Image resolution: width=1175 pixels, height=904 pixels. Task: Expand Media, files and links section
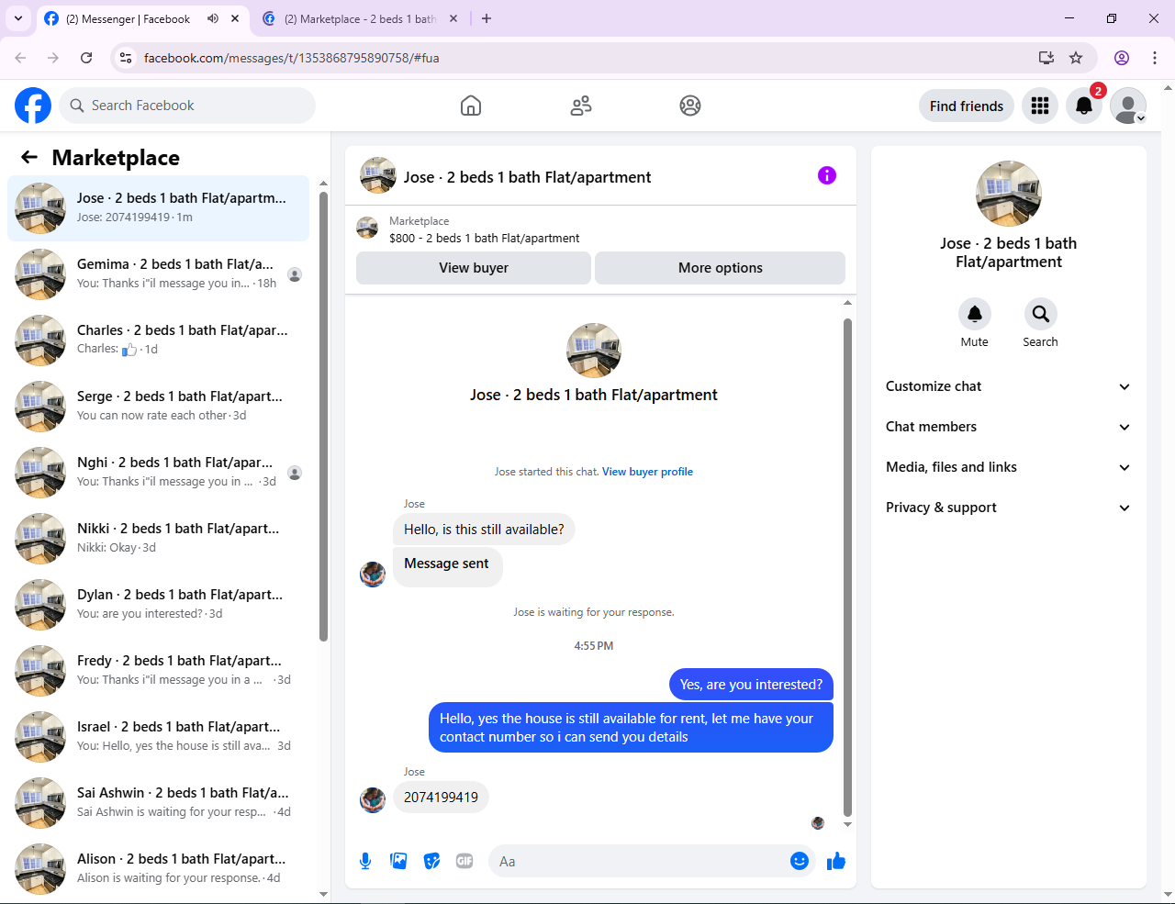(1009, 467)
